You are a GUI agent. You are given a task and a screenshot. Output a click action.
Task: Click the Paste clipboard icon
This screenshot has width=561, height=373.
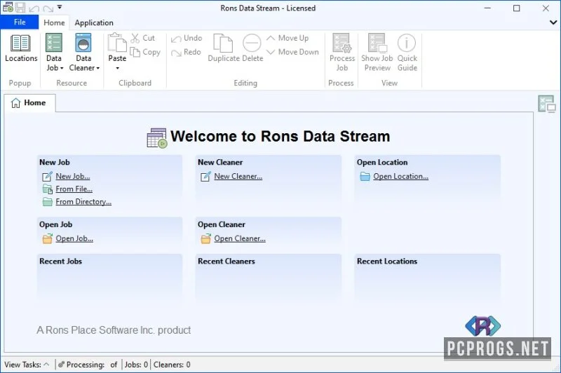pyautogui.click(x=117, y=43)
